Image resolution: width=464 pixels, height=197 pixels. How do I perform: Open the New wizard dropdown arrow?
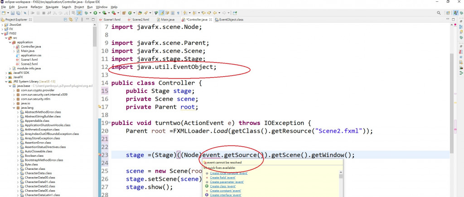(8, 13)
